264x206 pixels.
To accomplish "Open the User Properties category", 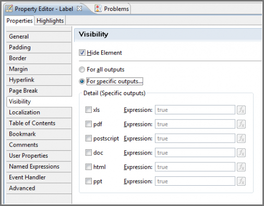I will pyautogui.click(x=39, y=156).
